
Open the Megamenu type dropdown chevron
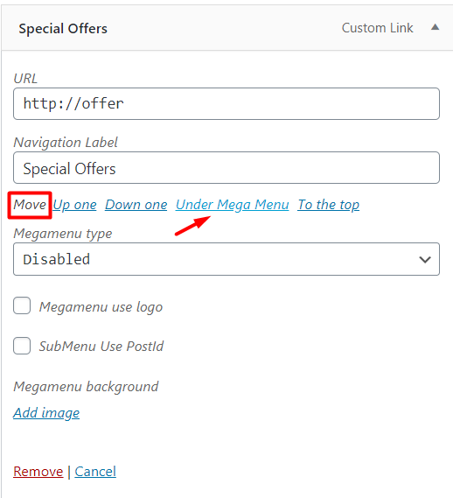tap(425, 259)
